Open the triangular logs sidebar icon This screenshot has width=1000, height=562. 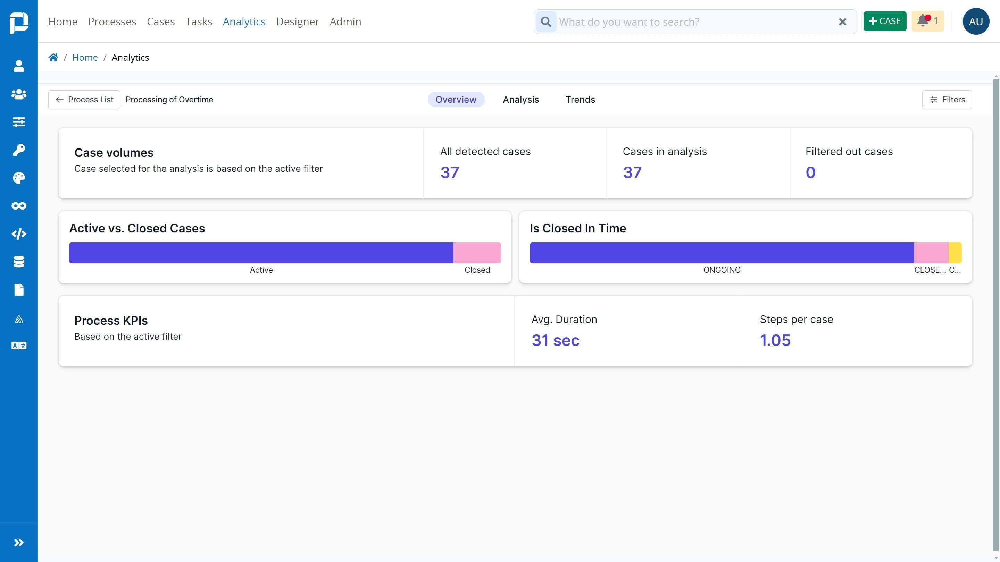point(19,319)
